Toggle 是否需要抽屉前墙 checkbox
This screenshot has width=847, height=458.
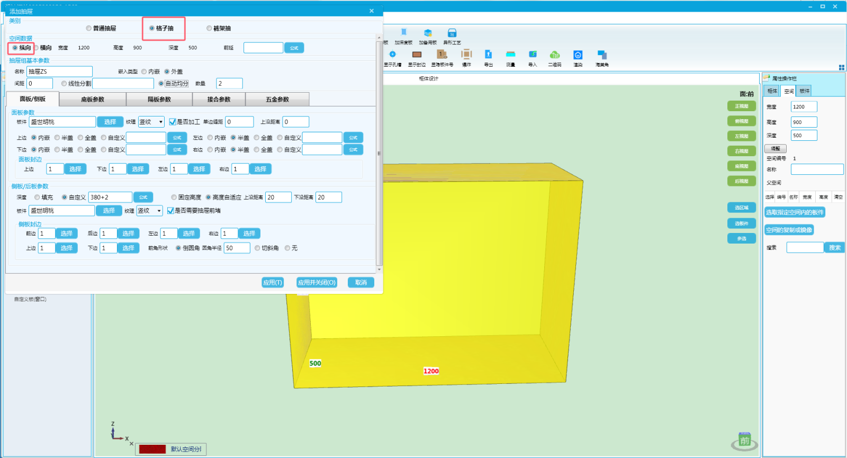(170, 211)
